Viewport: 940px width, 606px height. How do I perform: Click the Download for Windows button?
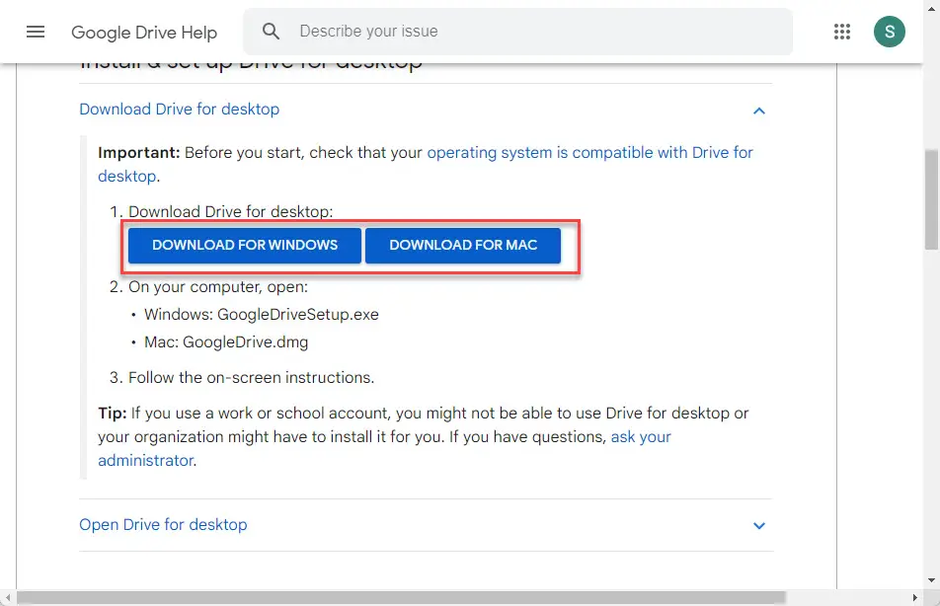pyautogui.click(x=245, y=245)
